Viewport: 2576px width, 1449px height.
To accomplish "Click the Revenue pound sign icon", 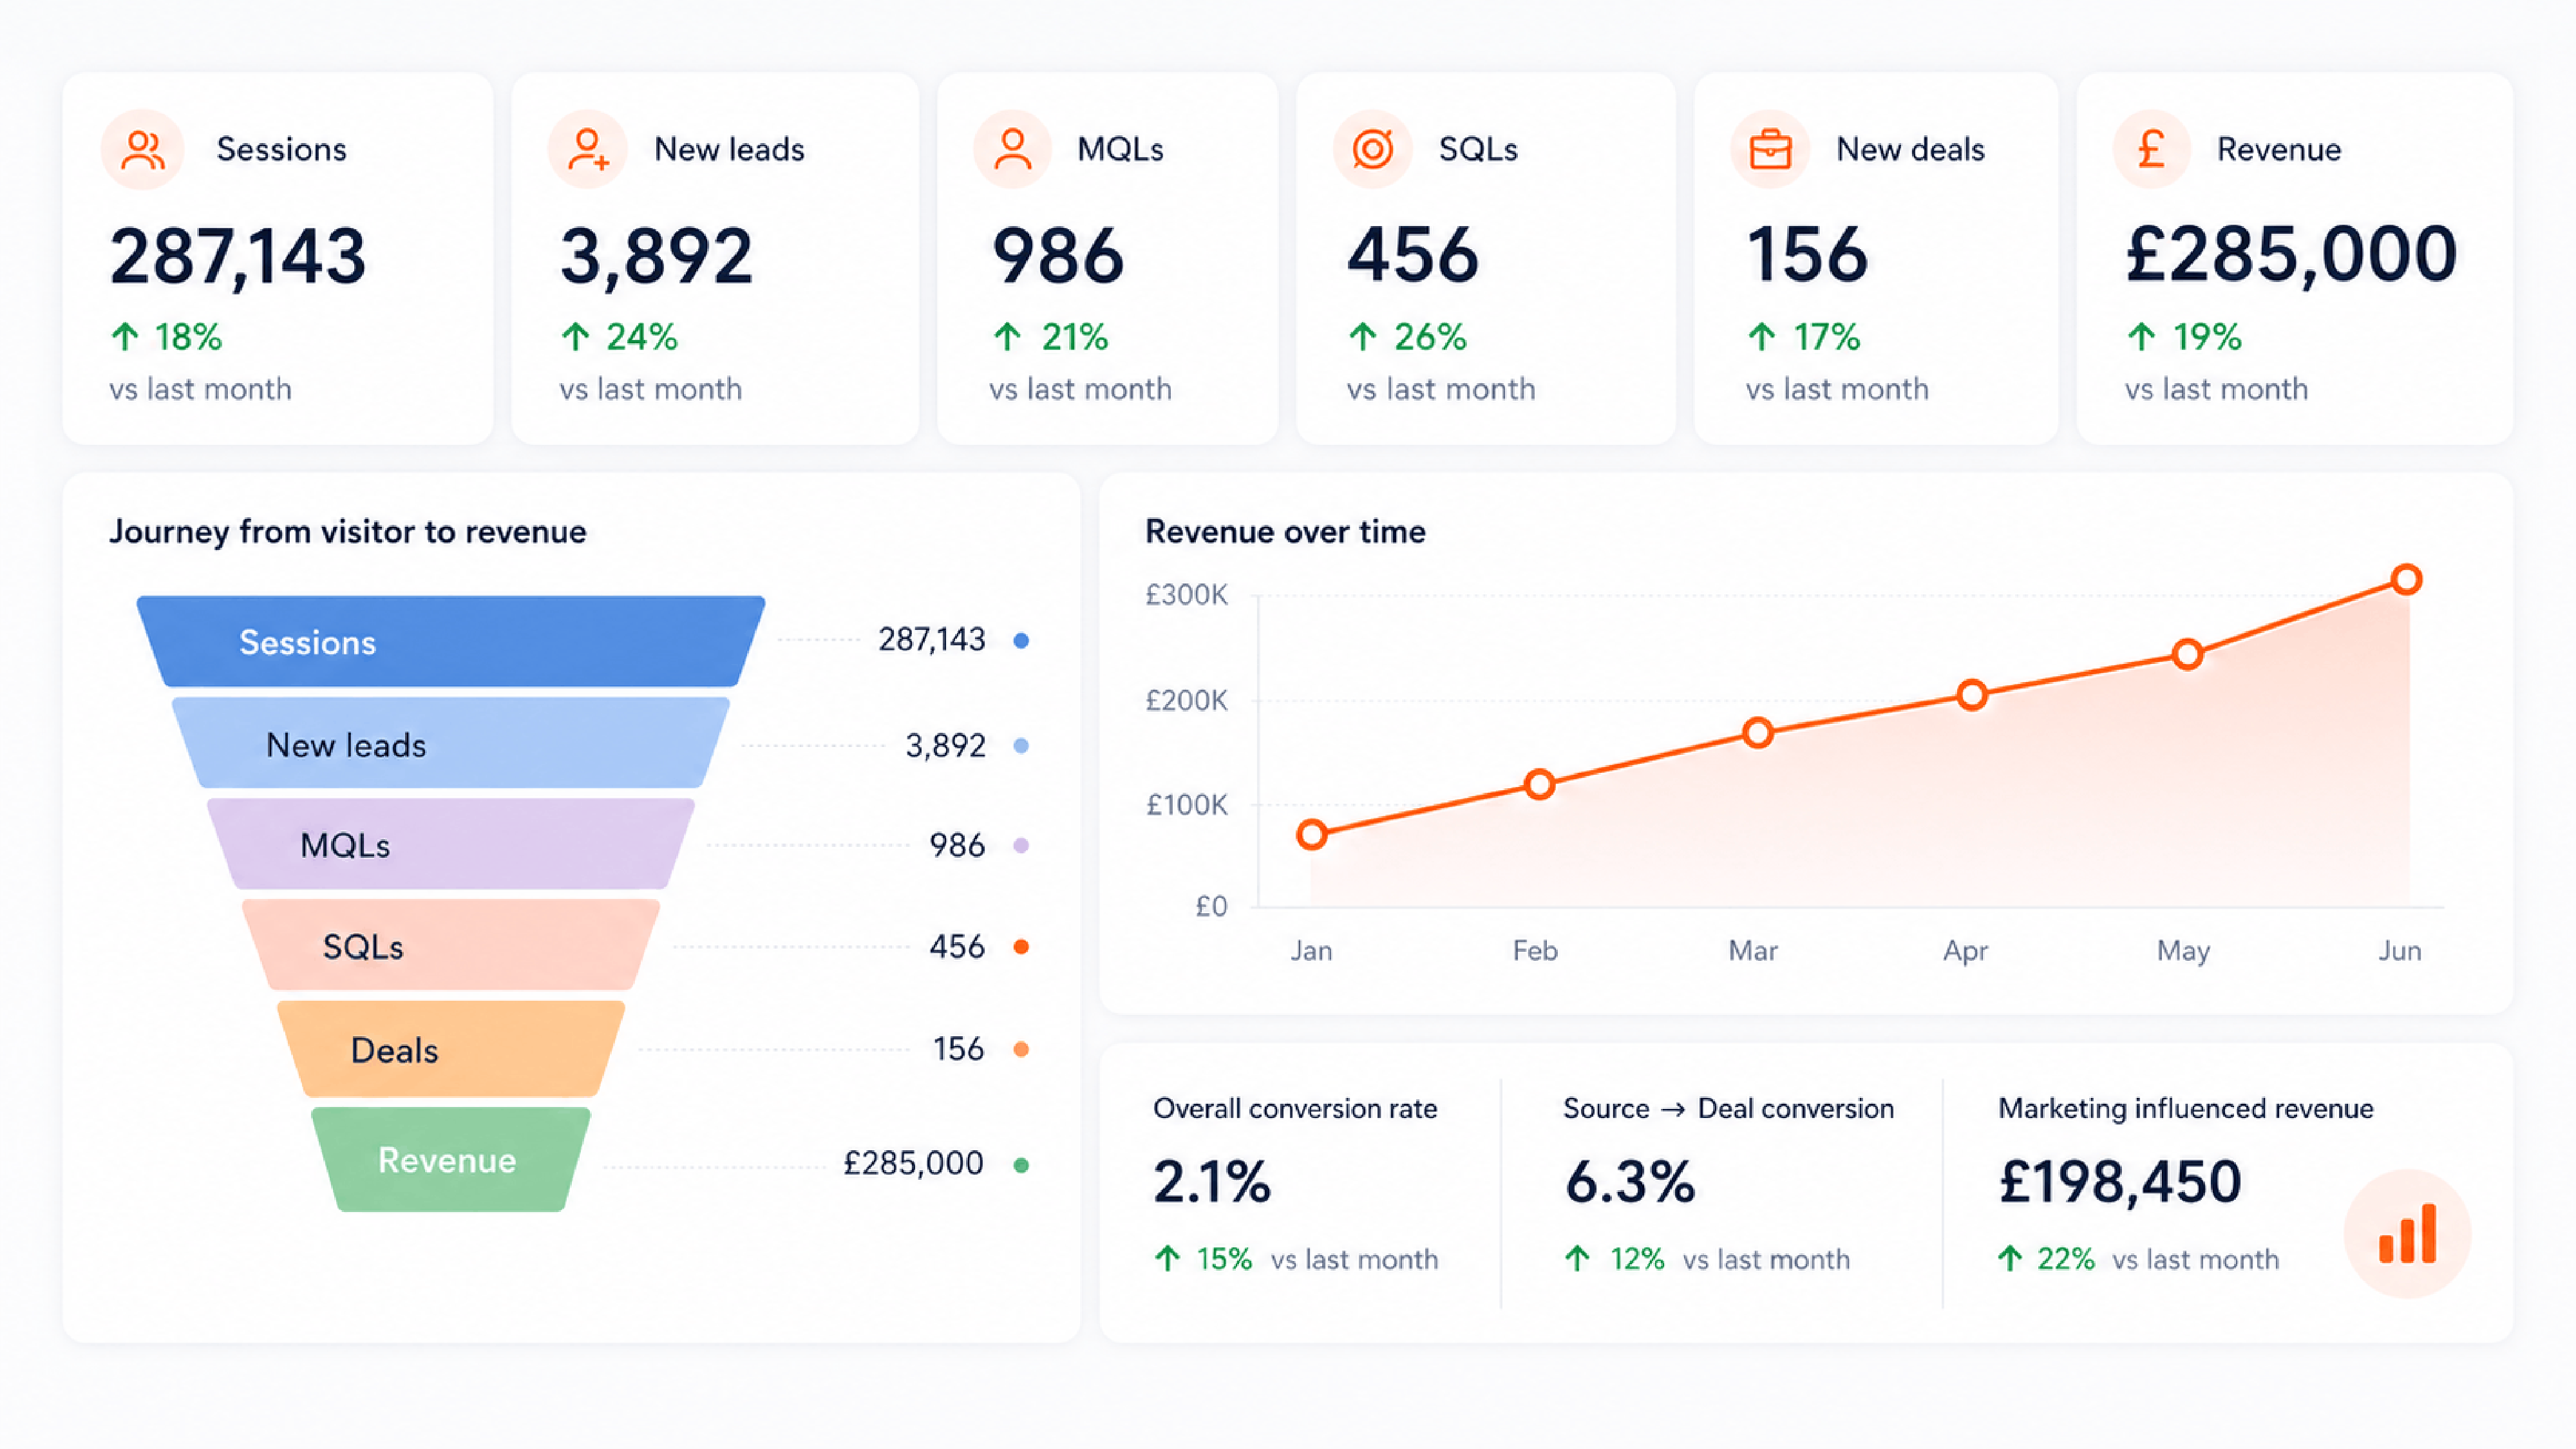I will pyautogui.click(x=2152, y=150).
